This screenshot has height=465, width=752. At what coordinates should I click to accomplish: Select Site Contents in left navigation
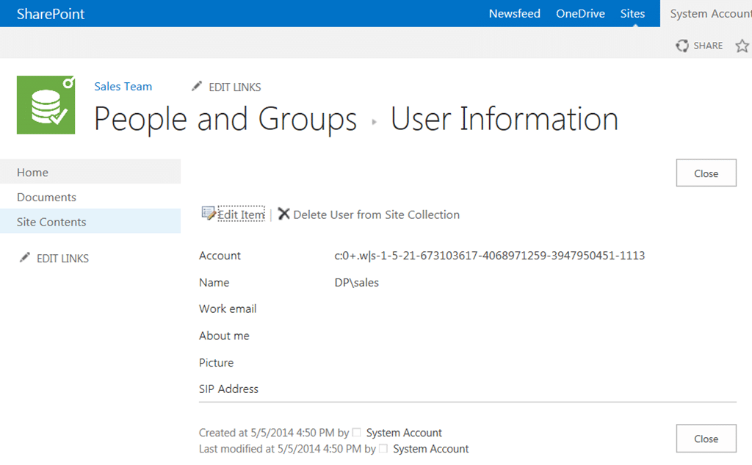coord(90,221)
